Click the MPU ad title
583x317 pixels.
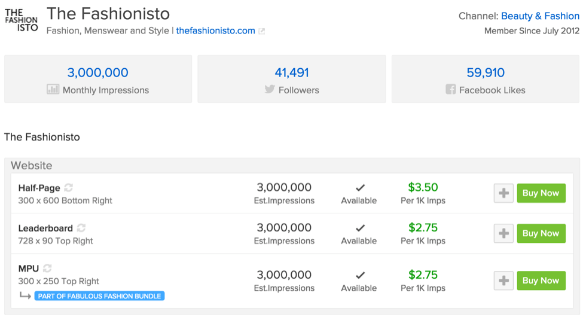tap(29, 269)
